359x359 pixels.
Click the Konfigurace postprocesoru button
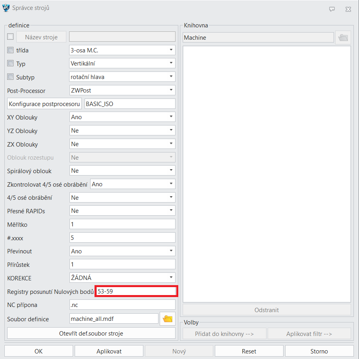pos(44,104)
